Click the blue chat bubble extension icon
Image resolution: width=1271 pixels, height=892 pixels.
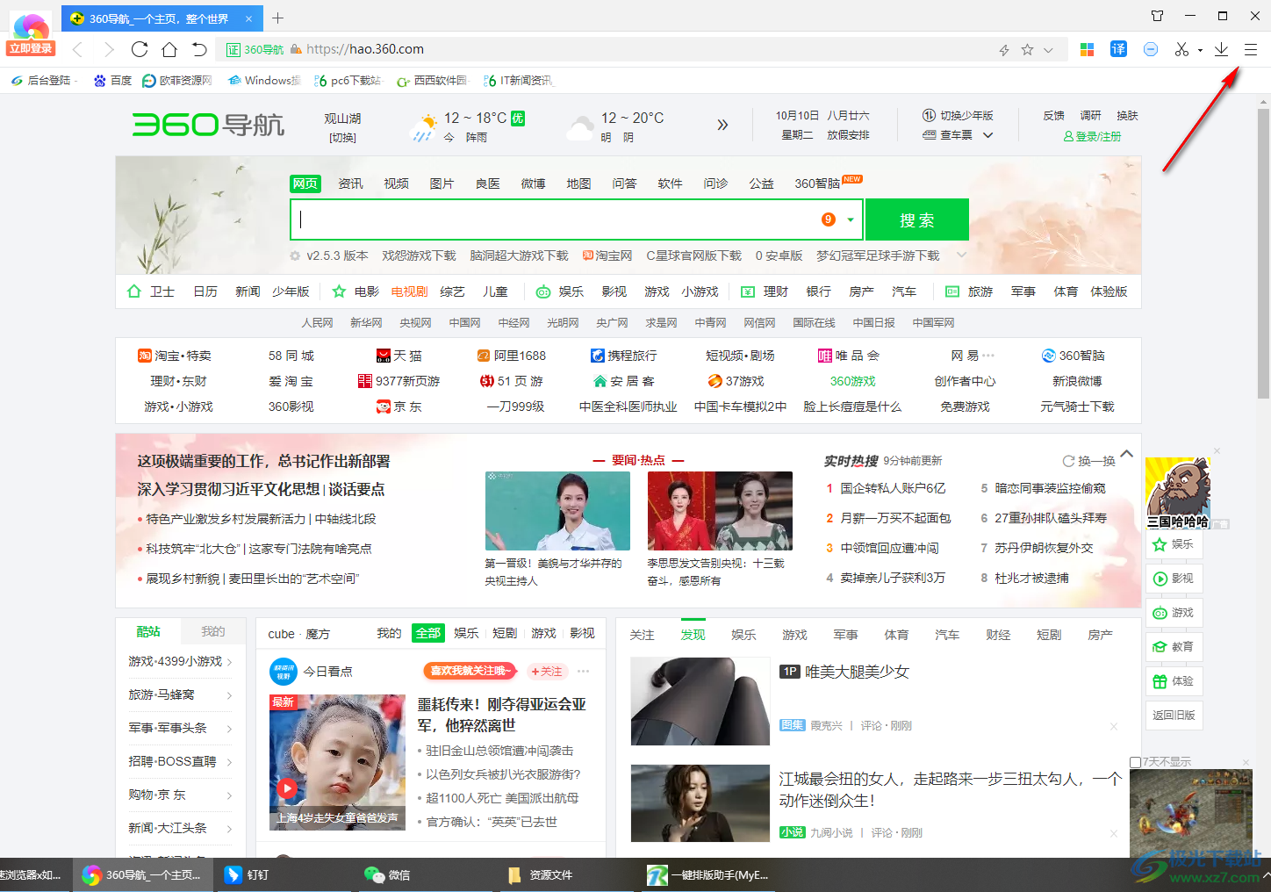pyautogui.click(x=1151, y=49)
